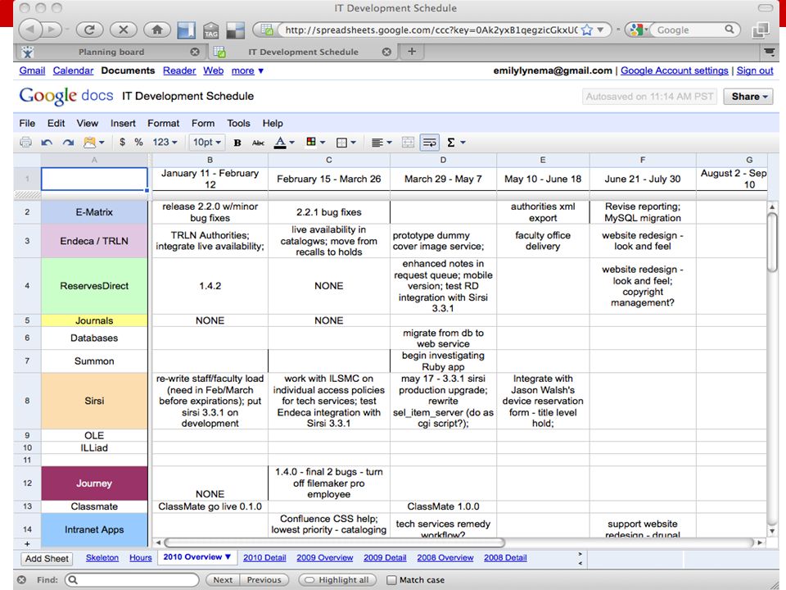The width and height of the screenshot is (786, 590).
Task: Close the Planning board tab
Action: click(195, 52)
